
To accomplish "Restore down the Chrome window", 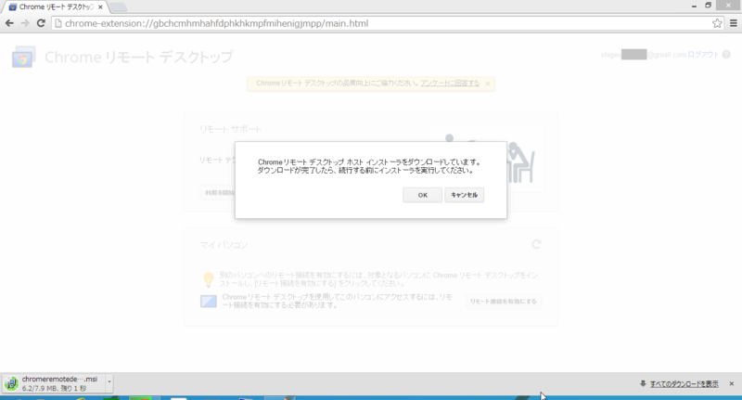I will [708, 6].
